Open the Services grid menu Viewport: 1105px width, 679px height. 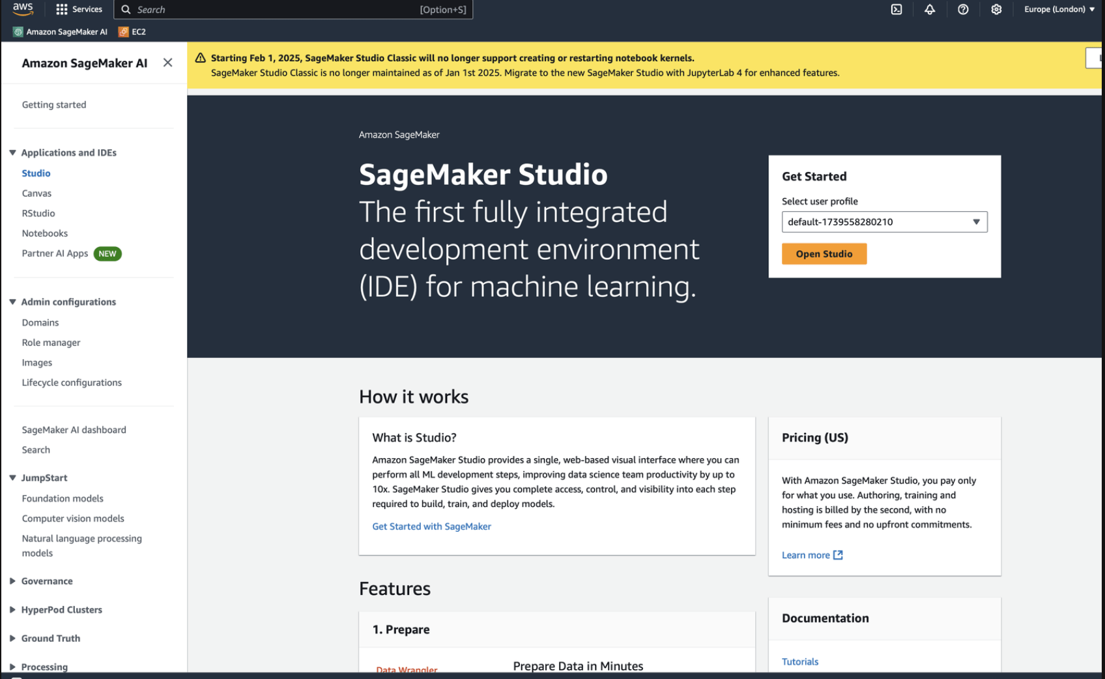click(79, 9)
